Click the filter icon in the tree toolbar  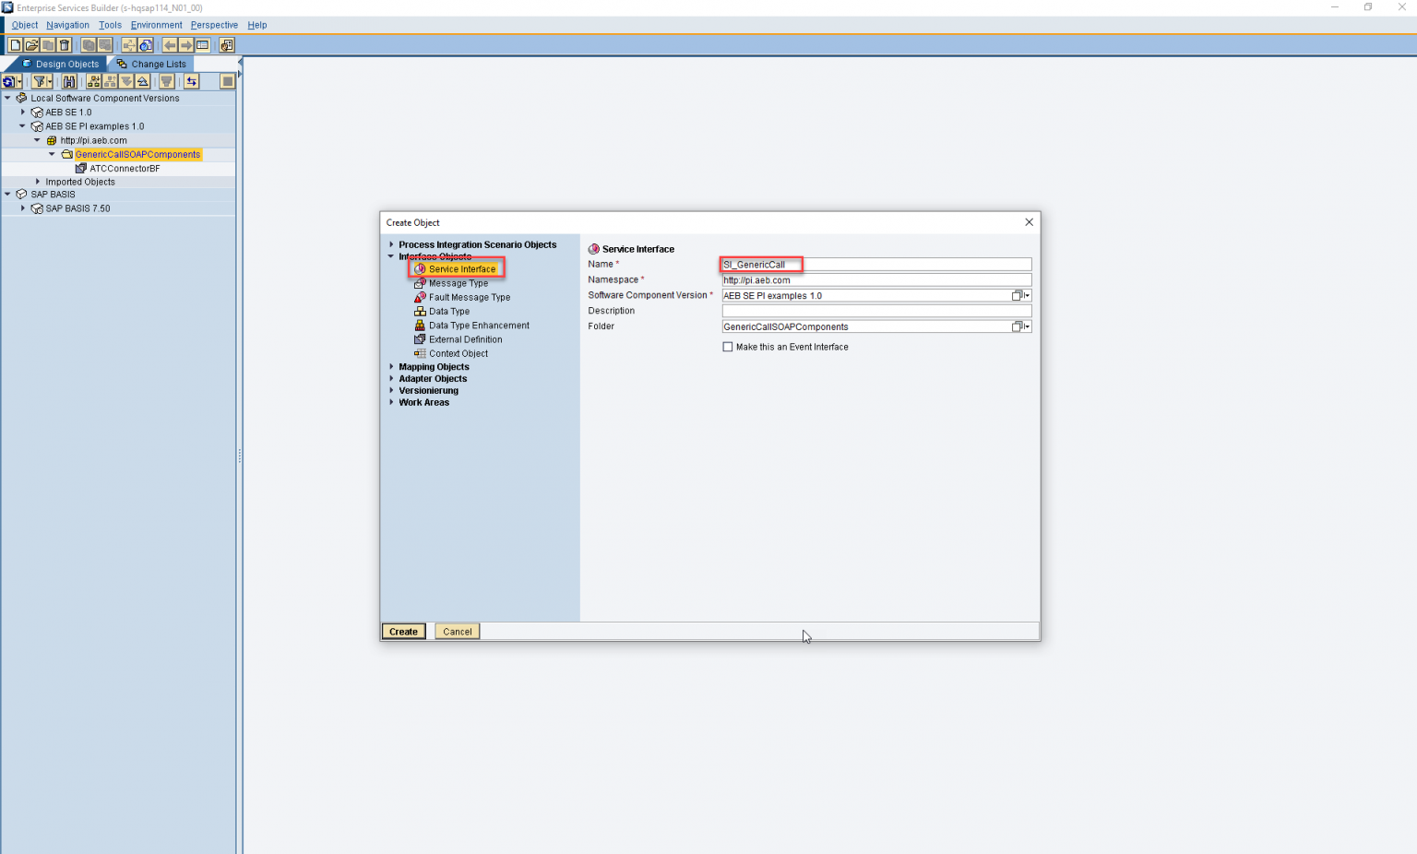(x=42, y=81)
